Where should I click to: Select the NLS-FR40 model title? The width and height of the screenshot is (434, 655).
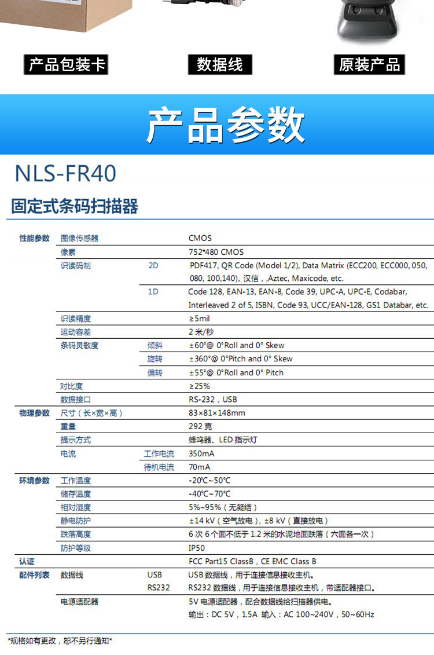coord(65,173)
